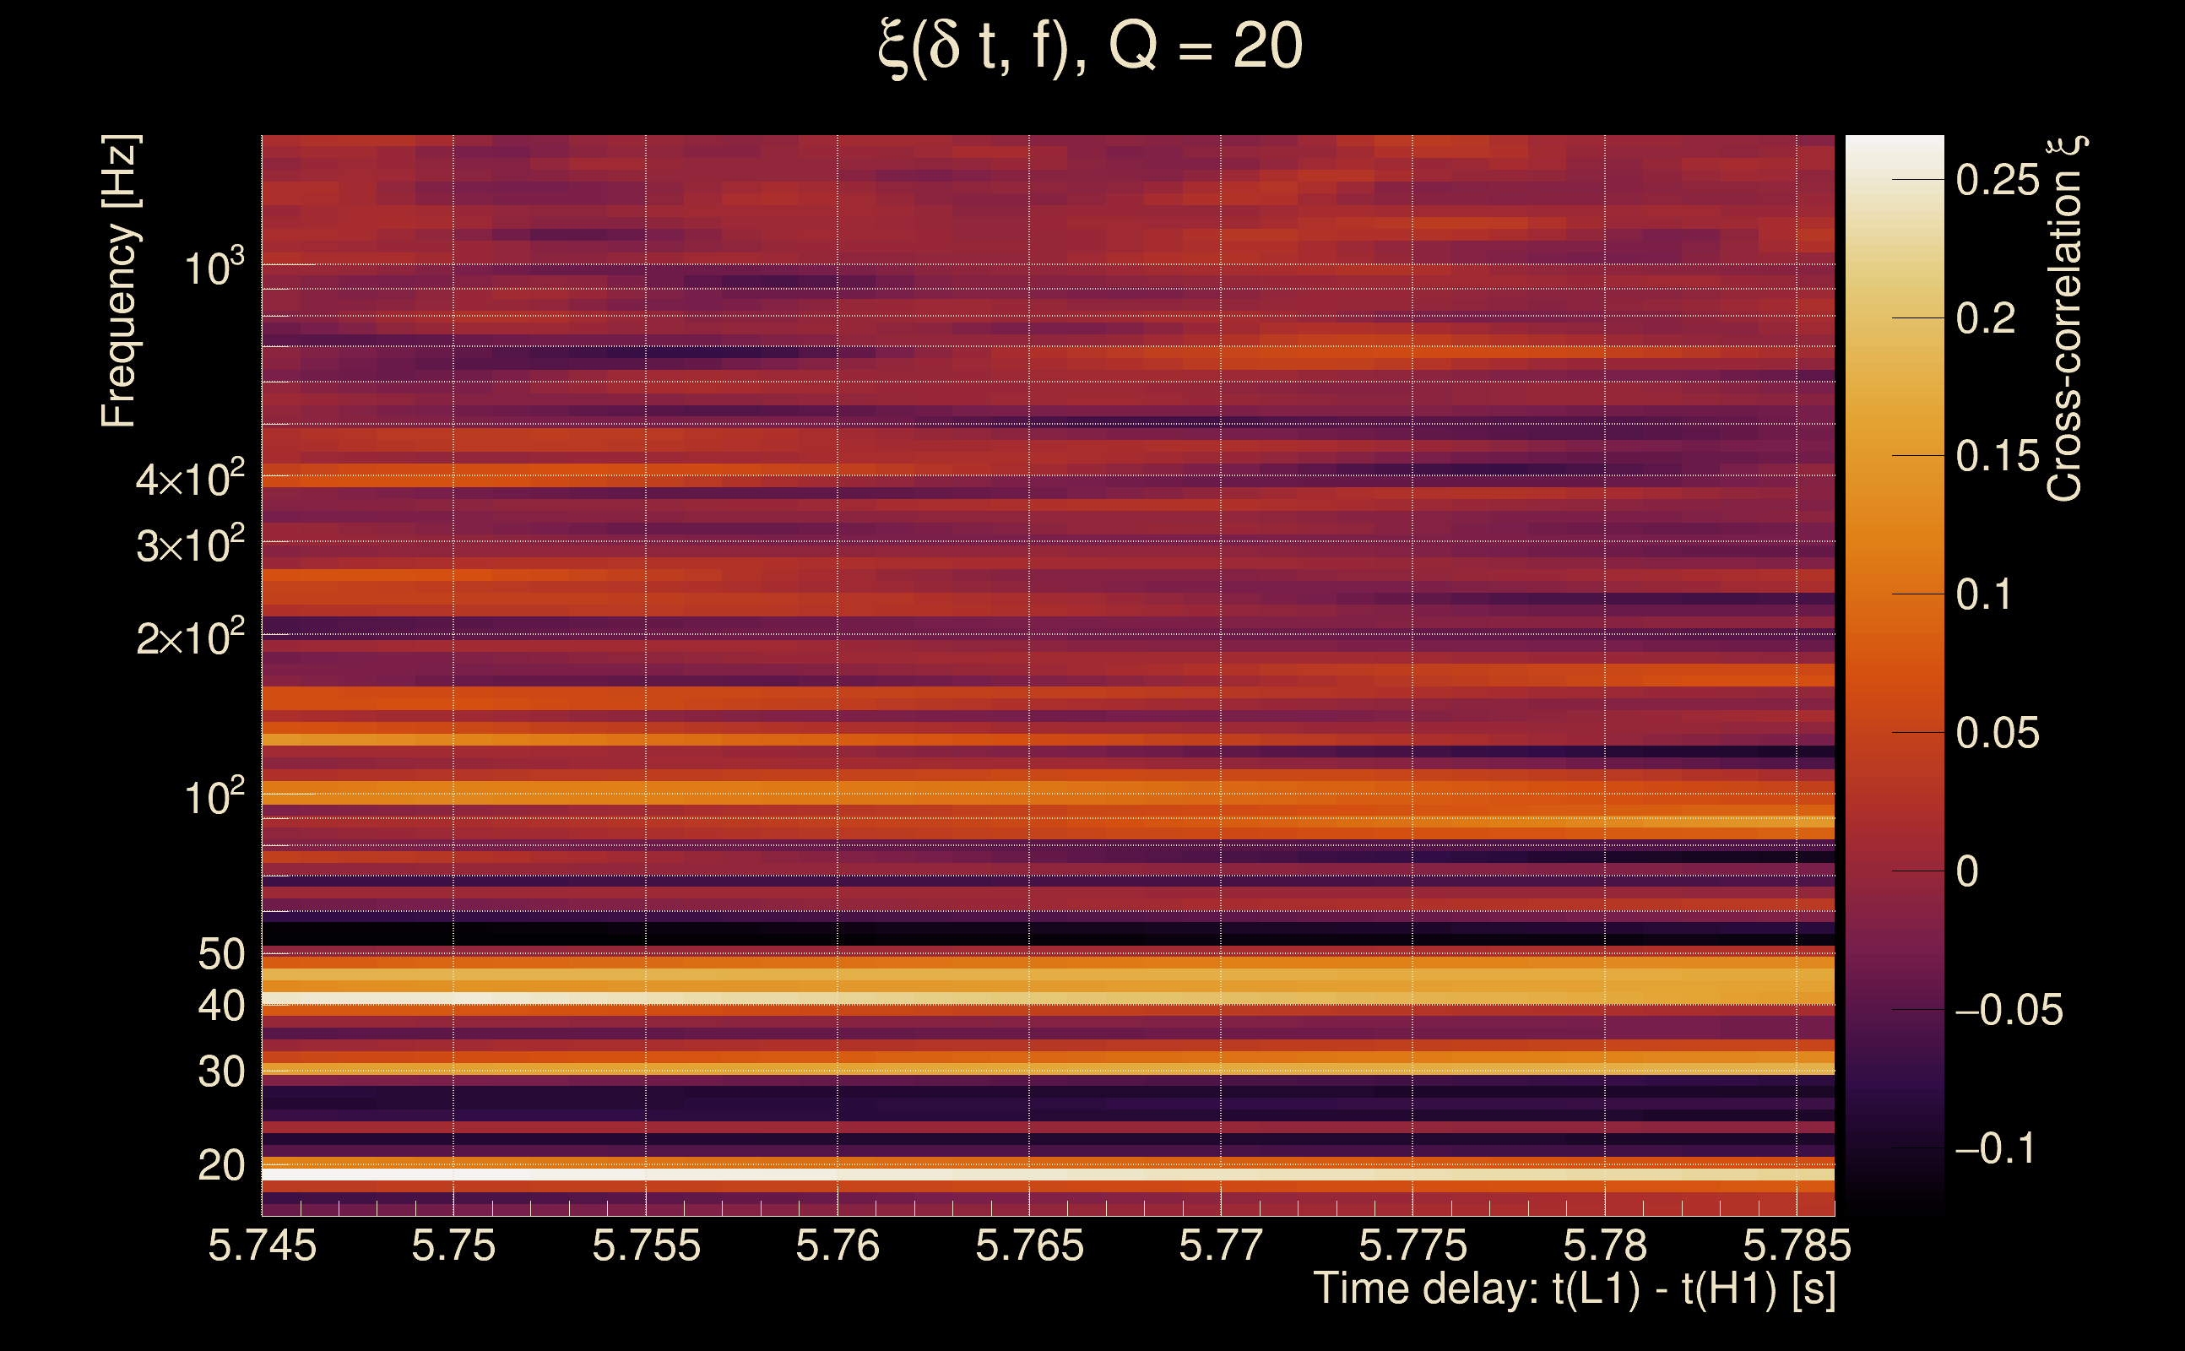Click the 20 Hz y-axis tick label

(220, 1166)
